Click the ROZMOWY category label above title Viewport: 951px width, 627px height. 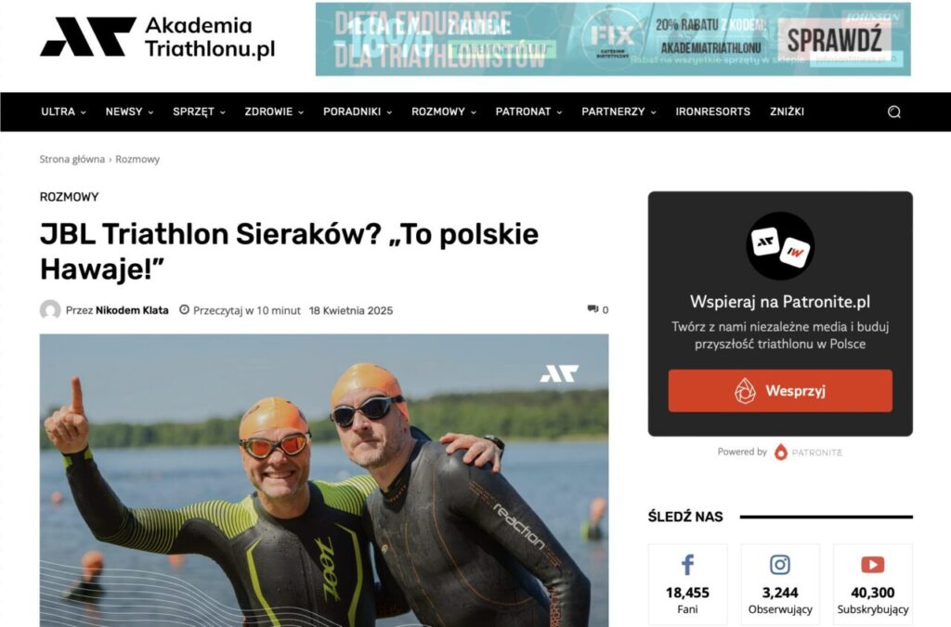(69, 197)
